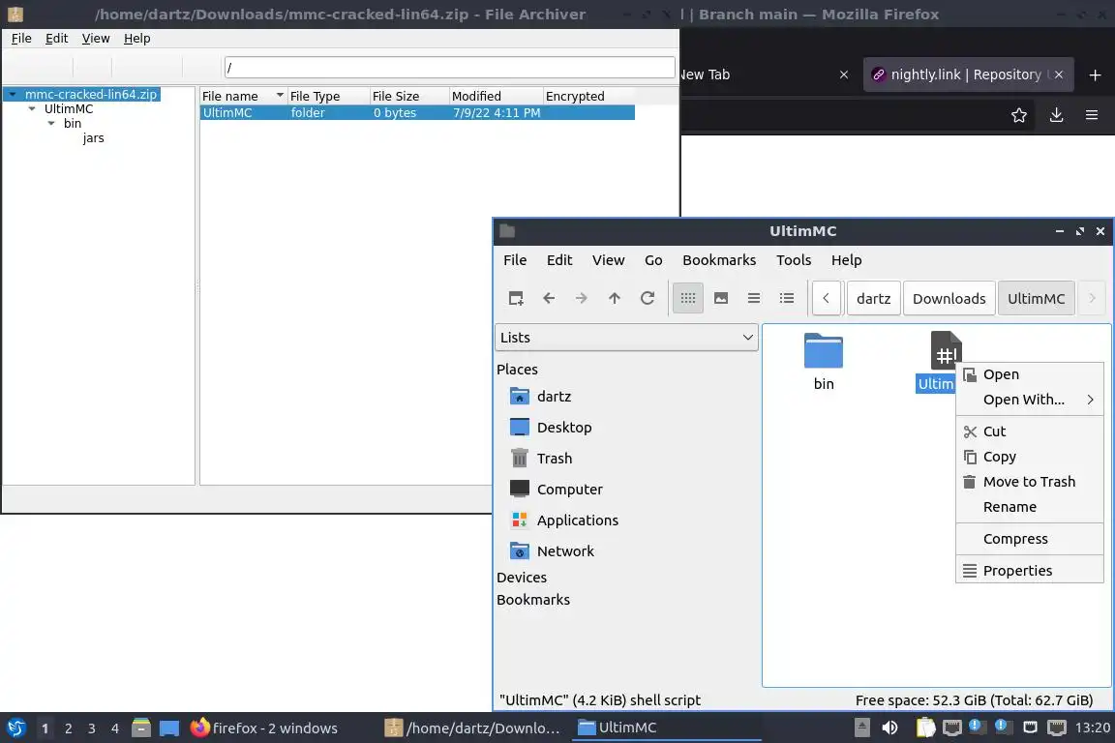Go forward using the right arrow in file manager

click(581, 299)
